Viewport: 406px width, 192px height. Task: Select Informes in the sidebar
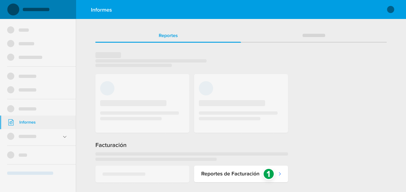tap(38, 122)
